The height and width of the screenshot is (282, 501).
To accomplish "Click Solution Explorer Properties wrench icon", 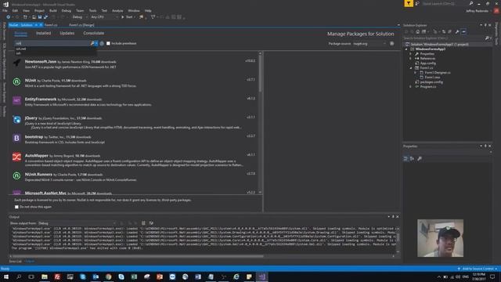I will pyautogui.click(x=457, y=31).
